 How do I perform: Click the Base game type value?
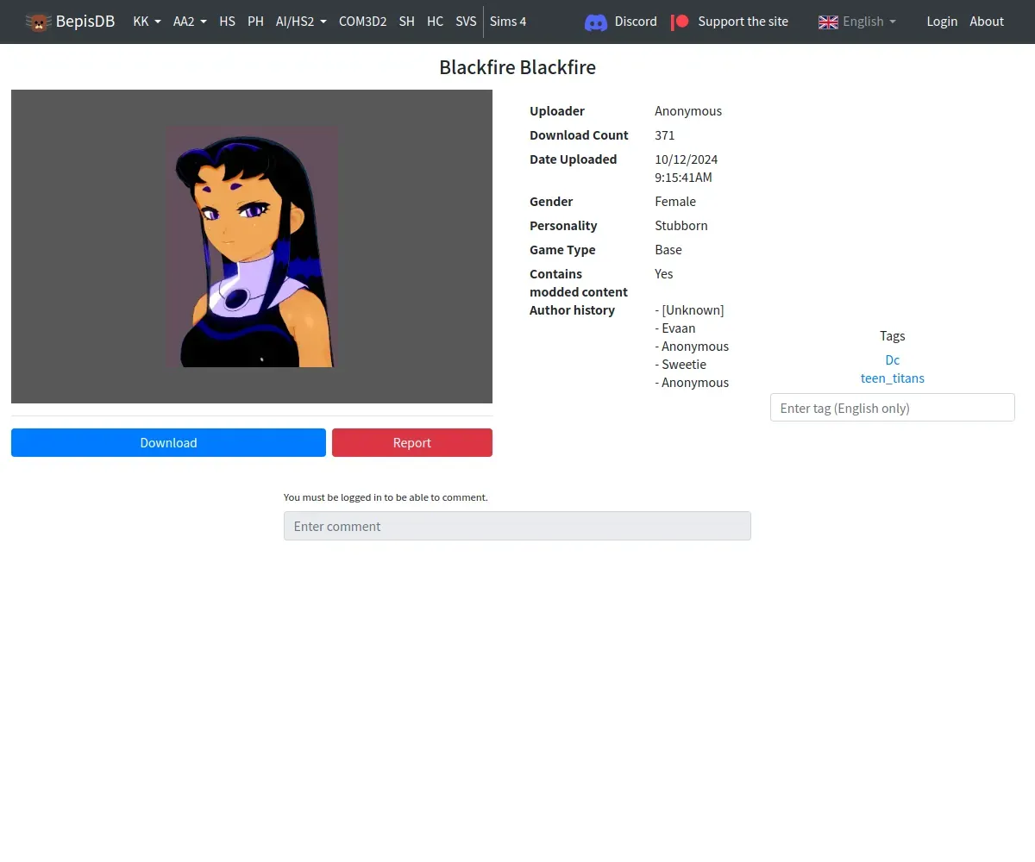668,250
